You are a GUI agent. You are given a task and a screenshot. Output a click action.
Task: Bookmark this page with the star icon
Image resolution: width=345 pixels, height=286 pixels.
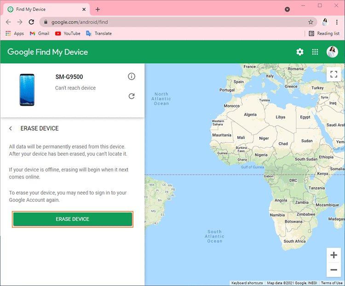click(310, 22)
